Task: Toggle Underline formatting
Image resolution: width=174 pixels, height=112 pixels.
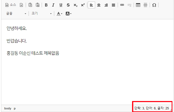Action: [x=61, y=5]
